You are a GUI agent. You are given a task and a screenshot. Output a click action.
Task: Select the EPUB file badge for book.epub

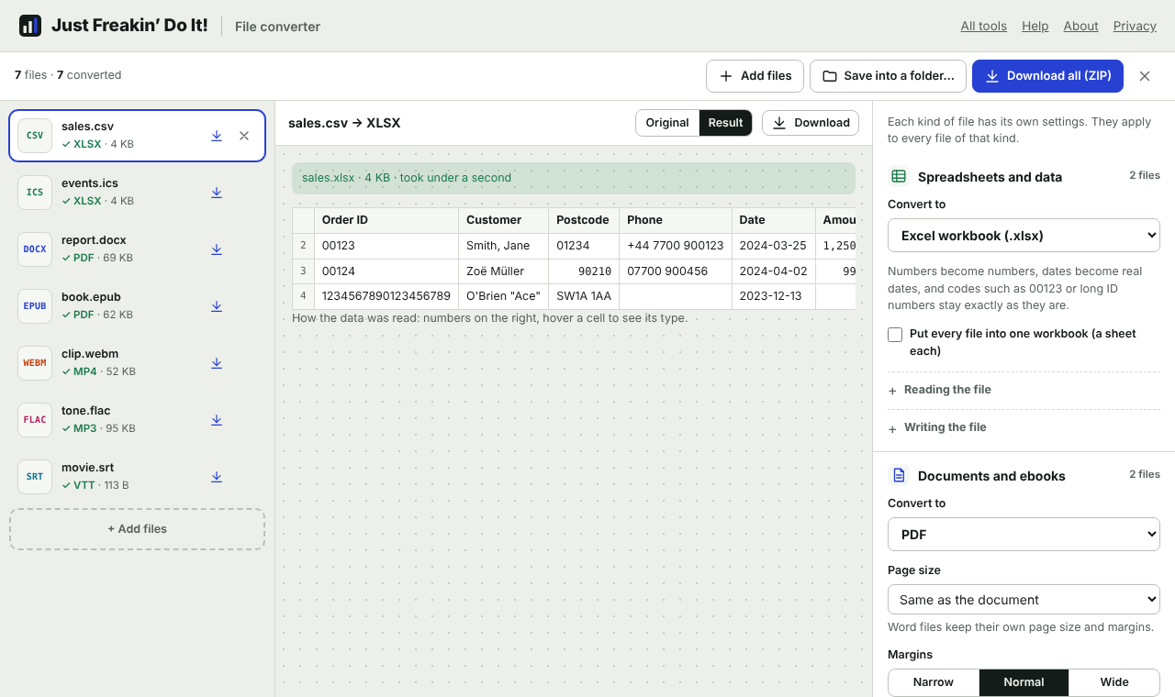click(x=35, y=306)
